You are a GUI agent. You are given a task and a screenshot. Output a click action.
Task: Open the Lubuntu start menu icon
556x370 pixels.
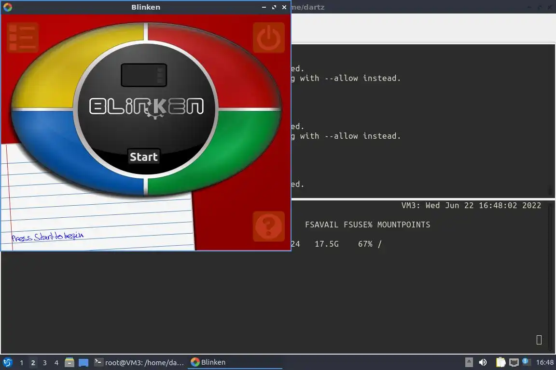pos(7,362)
